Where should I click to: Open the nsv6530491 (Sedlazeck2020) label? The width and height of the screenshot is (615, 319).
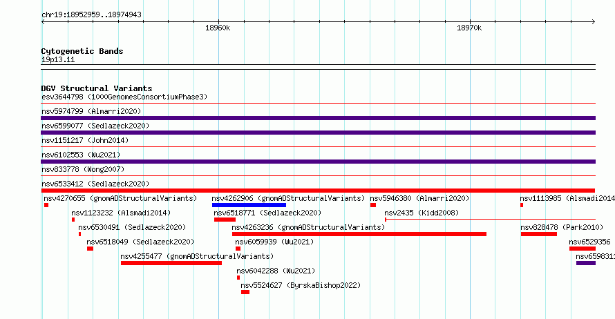(132, 227)
